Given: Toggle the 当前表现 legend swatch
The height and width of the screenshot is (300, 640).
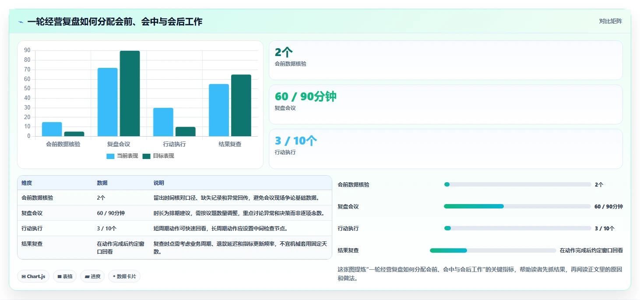Looking at the screenshot, I should [110, 156].
